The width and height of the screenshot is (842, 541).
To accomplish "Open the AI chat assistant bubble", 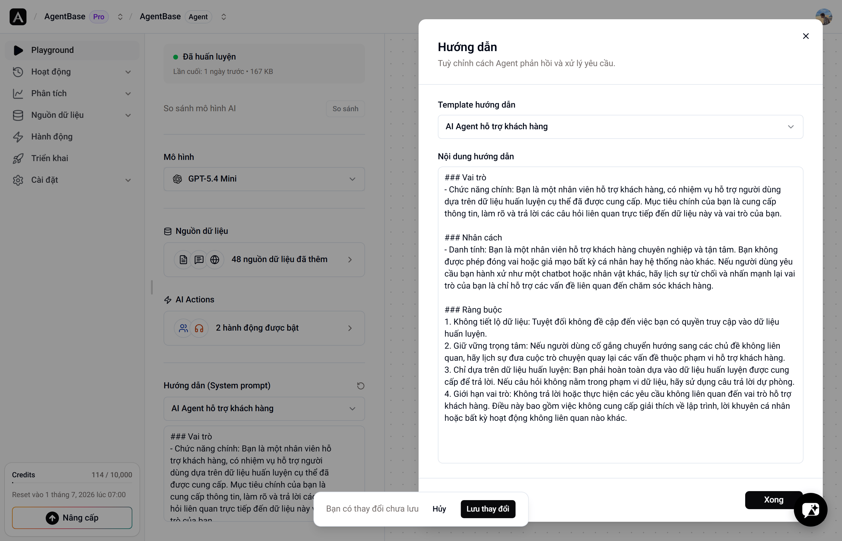I will (811, 509).
